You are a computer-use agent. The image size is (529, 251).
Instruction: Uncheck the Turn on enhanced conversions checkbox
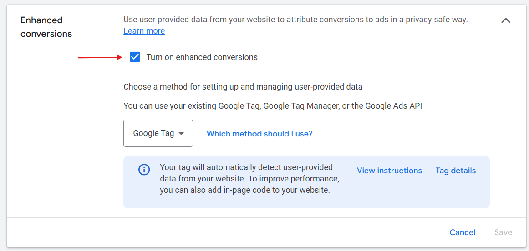point(135,57)
